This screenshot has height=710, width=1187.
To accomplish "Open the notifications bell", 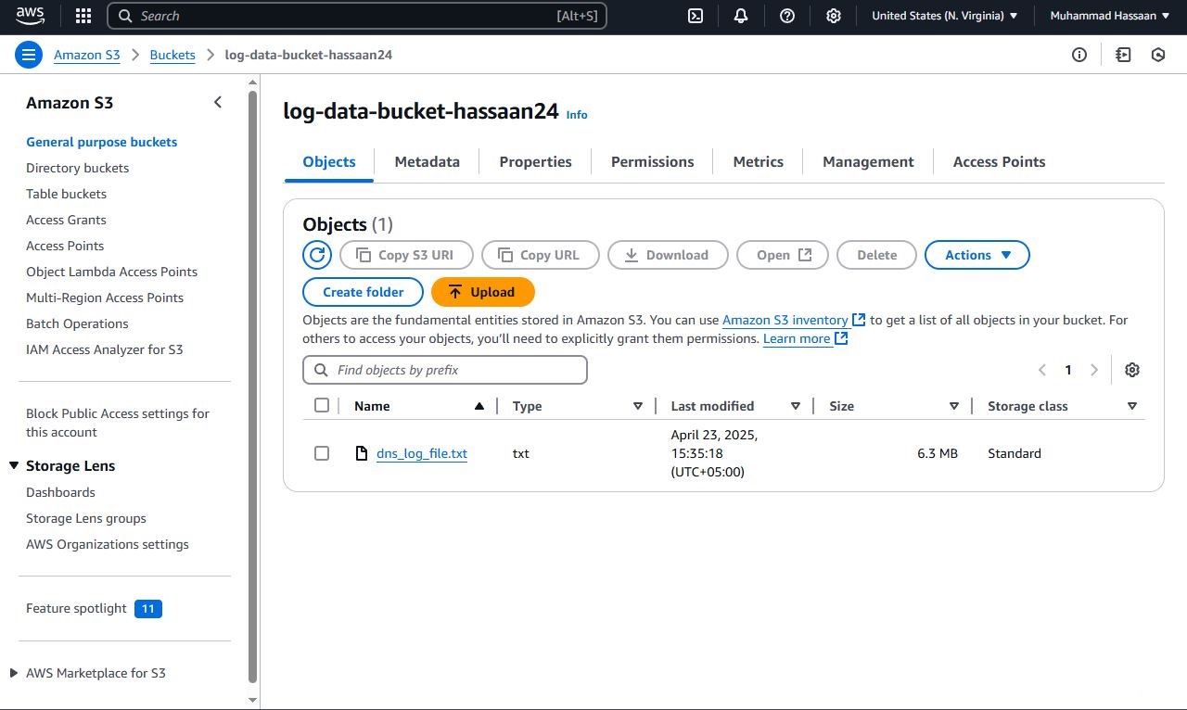I will tap(741, 16).
